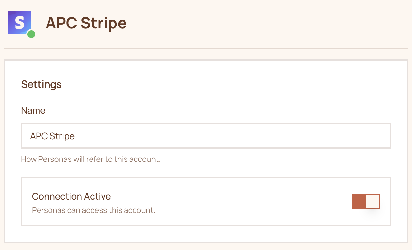Select the Settings heading
The width and height of the screenshot is (412, 250).
tap(41, 84)
